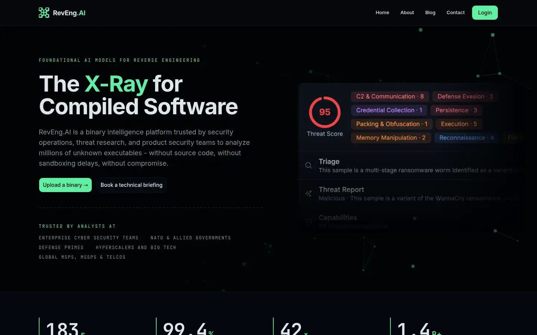Select the Persistence tag

click(x=456, y=110)
